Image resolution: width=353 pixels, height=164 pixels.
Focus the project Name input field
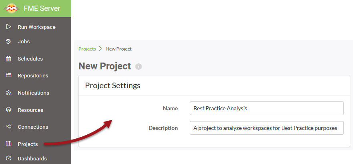tap(267, 108)
